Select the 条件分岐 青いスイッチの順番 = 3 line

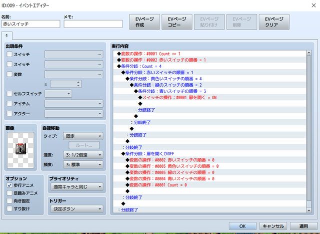[x=209, y=91]
